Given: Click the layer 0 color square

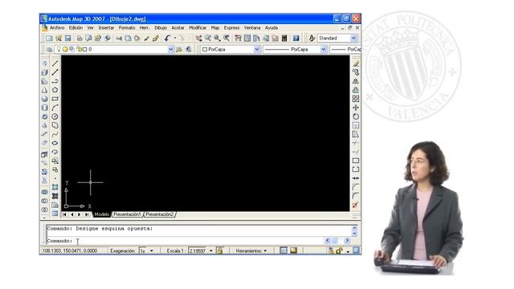Looking at the screenshot, I should (x=85, y=49).
